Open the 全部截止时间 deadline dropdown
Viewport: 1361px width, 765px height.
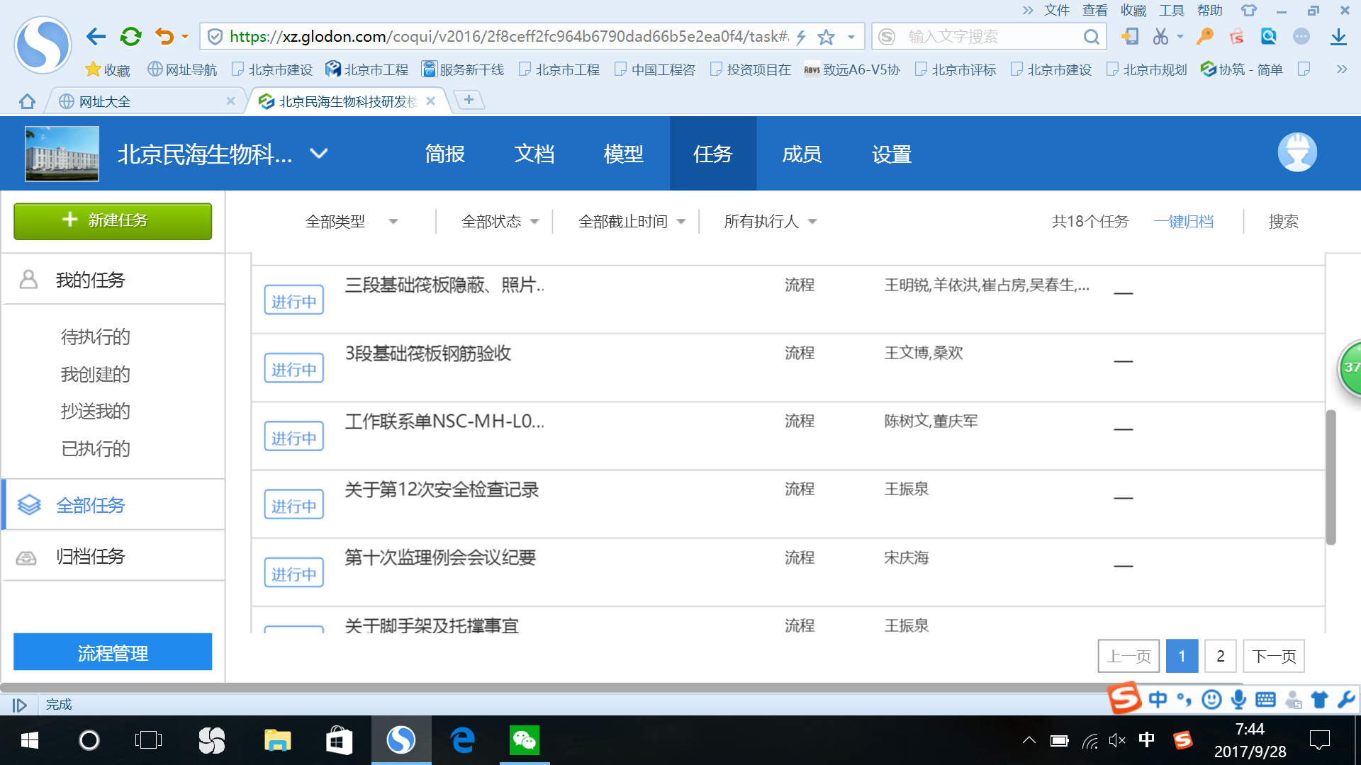(630, 221)
